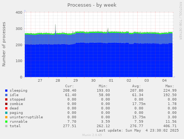
Task: Click the uninterruptible orange legend swatch
Action: pyautogui.click(x=6, y=117)
